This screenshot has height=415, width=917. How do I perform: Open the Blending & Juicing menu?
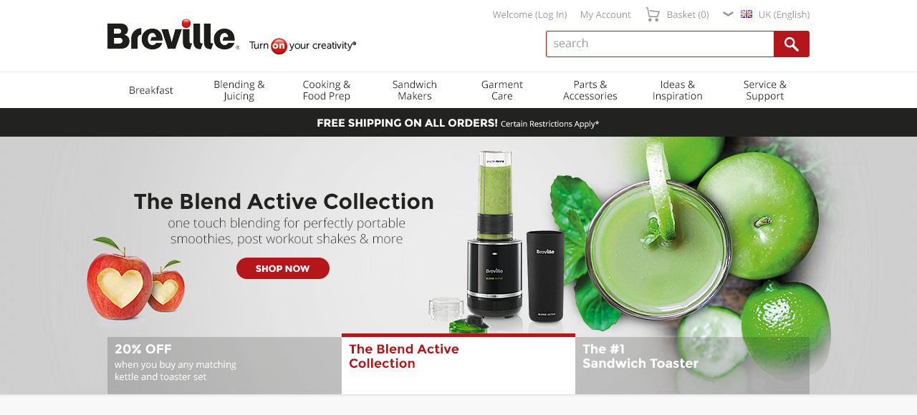[239, 90]
